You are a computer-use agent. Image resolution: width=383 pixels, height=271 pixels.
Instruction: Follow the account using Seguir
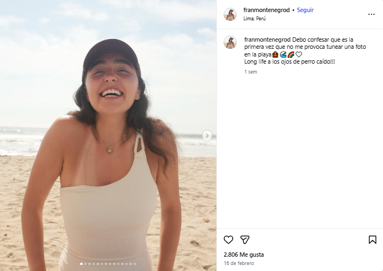[x=305, y=10]
